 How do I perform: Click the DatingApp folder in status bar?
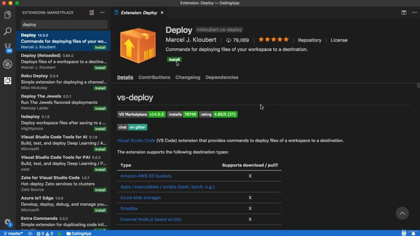click(x=79, y=233)
